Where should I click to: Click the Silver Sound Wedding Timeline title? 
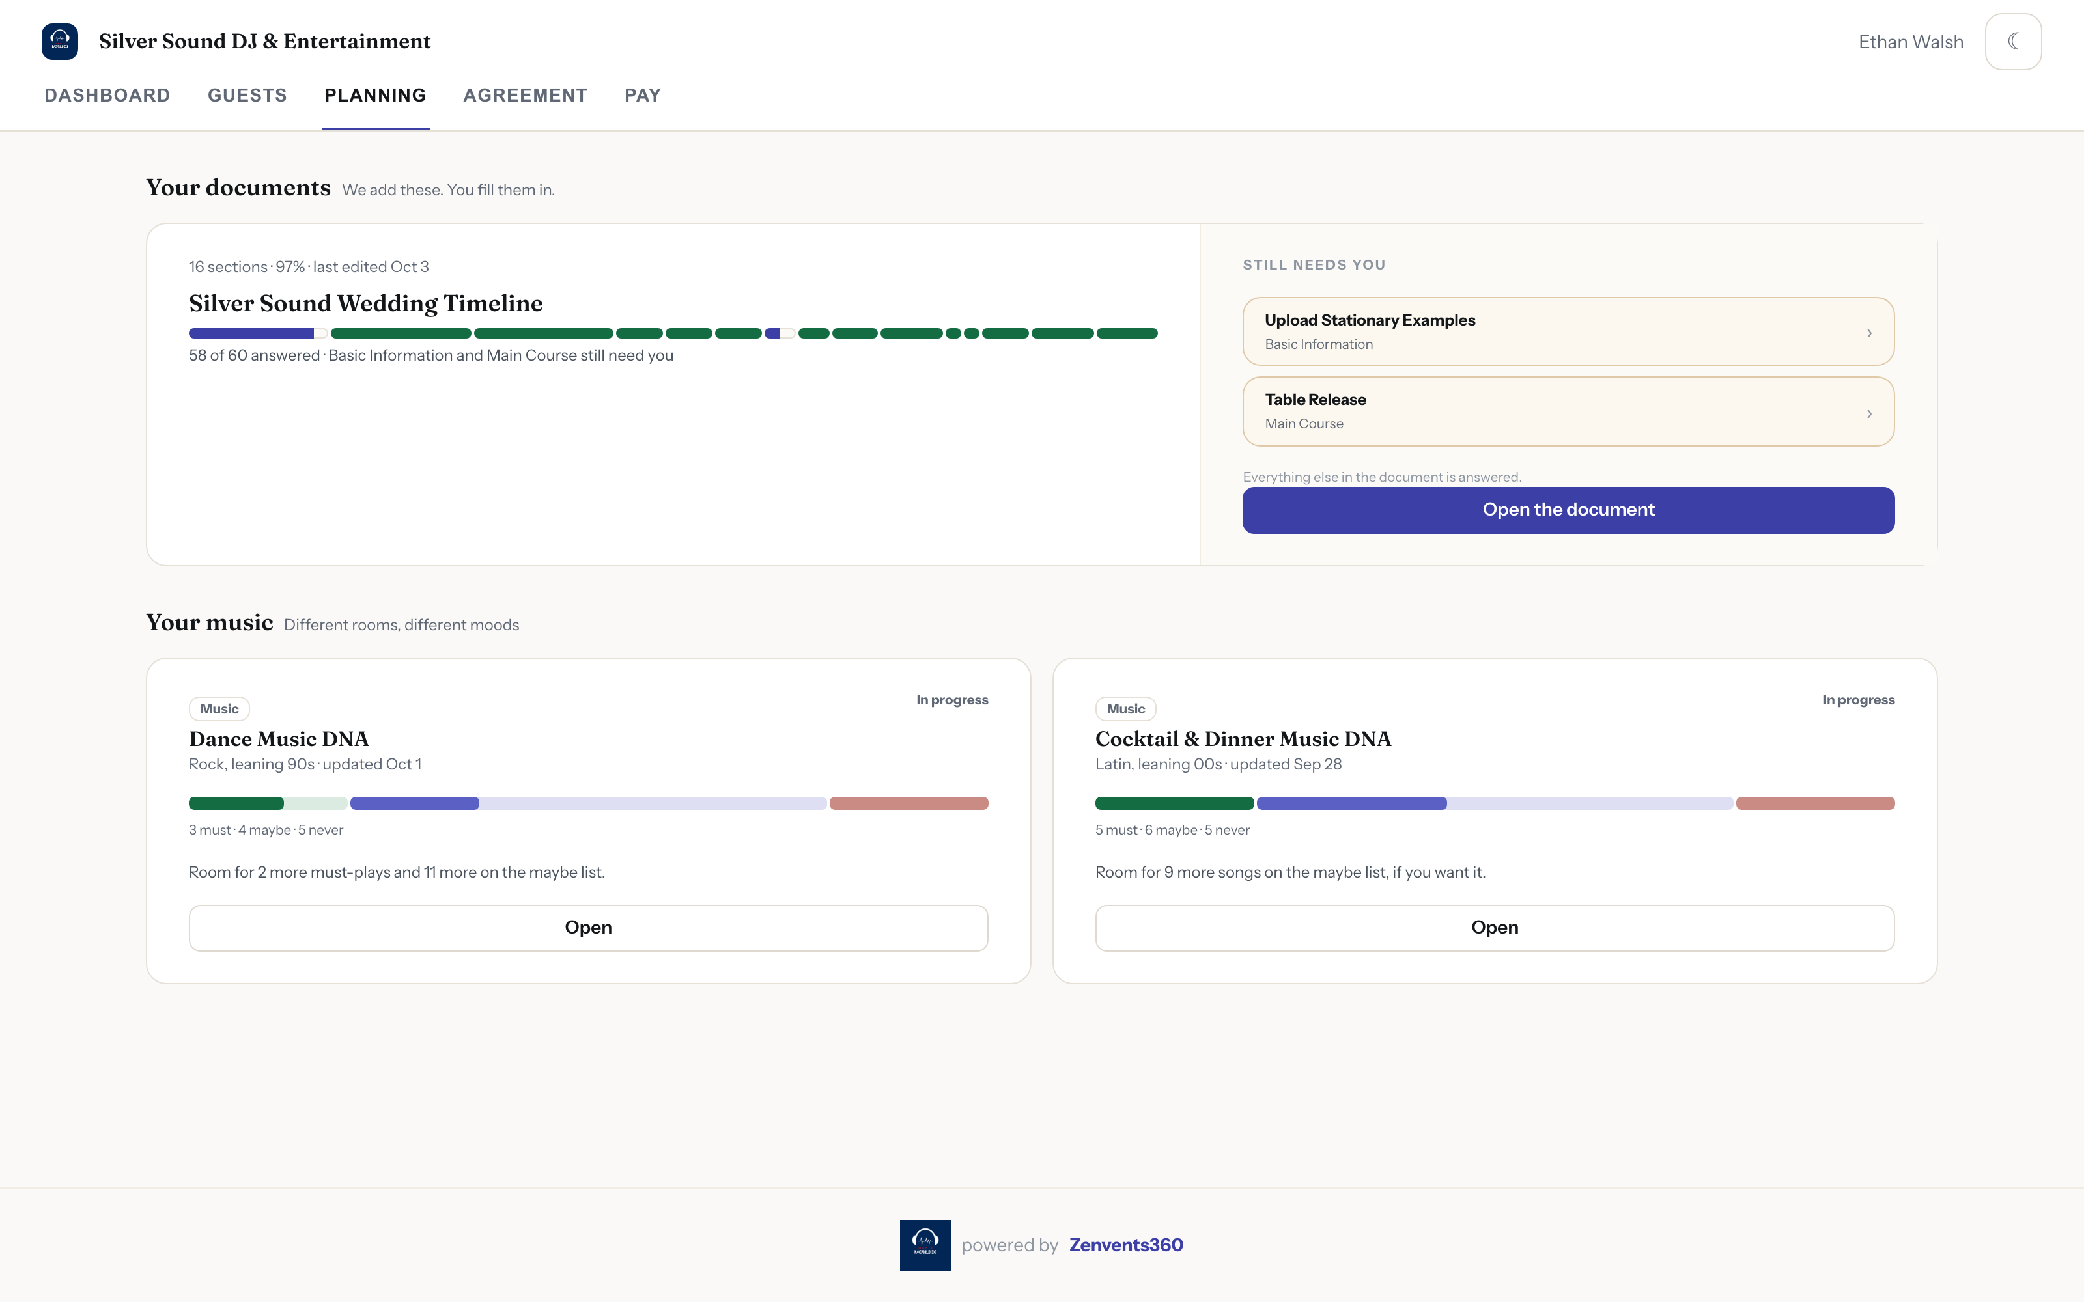[366, 303]
